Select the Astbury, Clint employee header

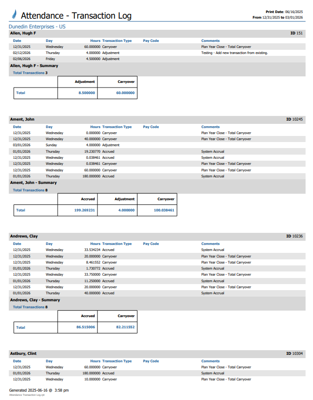coord(24,354)
